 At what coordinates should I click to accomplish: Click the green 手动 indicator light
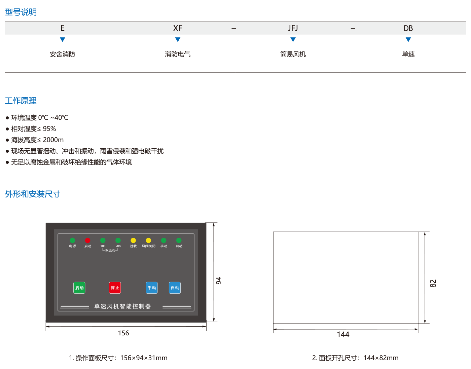point(164,241)
